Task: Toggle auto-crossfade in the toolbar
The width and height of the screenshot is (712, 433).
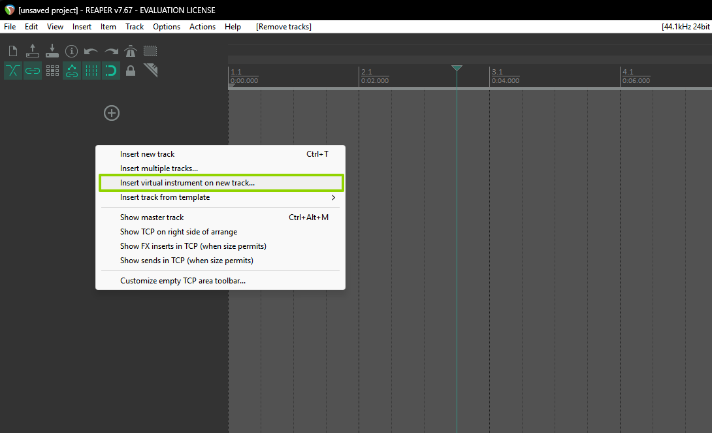Action: tap(13, 71)
